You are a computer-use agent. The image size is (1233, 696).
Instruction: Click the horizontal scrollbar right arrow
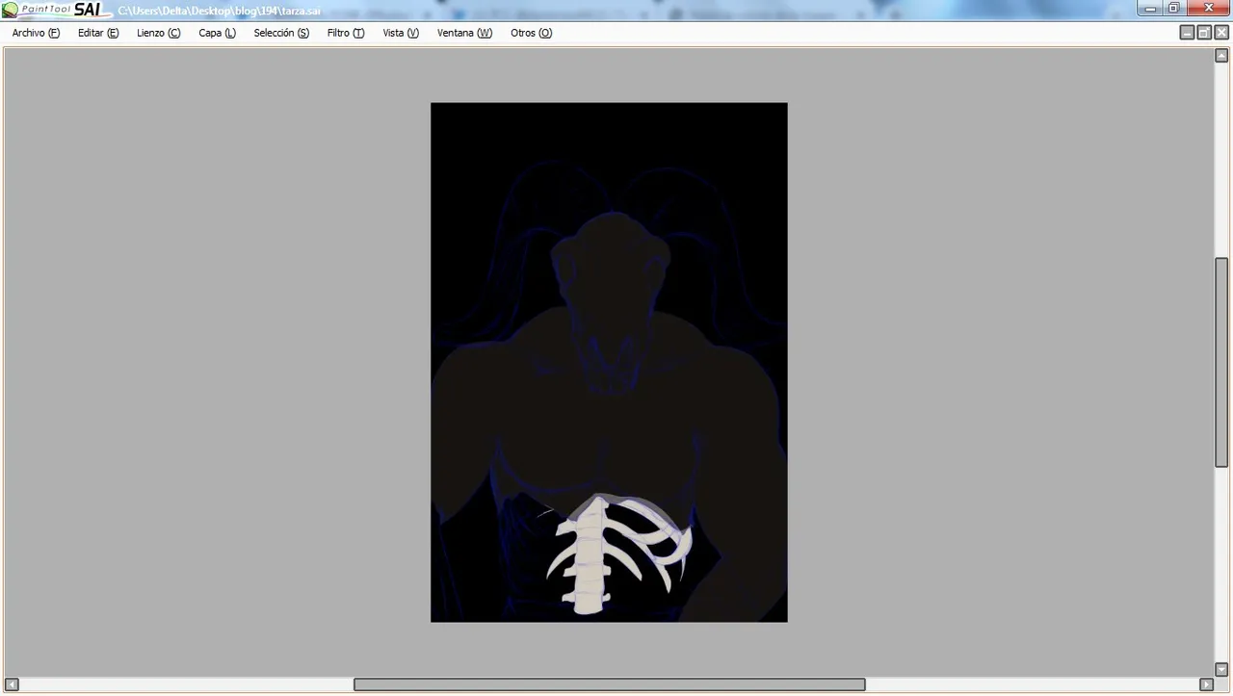point(1206,684)
